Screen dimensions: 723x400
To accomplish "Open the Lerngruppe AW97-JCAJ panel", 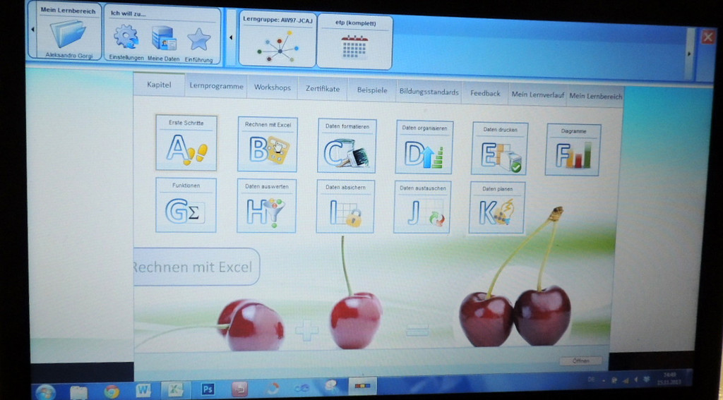I will point(277,42).
